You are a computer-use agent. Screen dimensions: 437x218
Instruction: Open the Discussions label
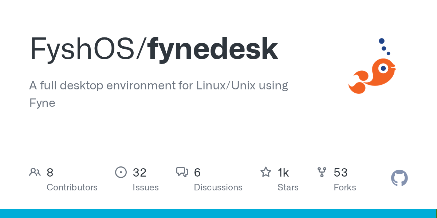pos(218,187)
